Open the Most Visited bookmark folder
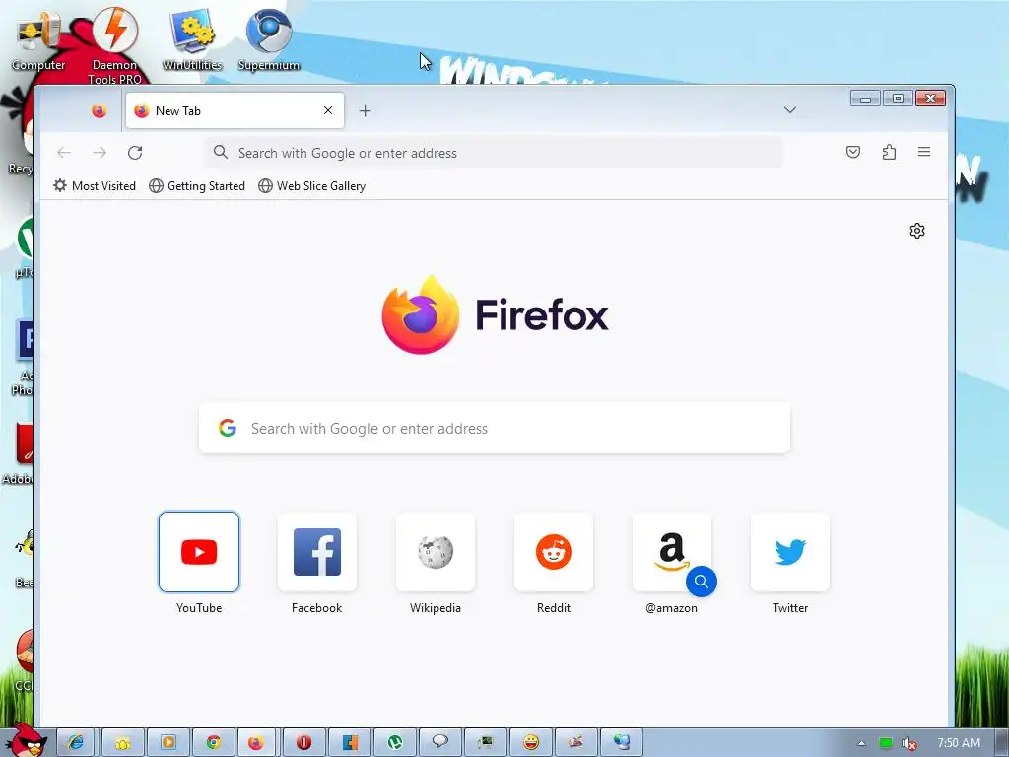The height and width of the screenshot is (757, 1009). coord(95,186)
